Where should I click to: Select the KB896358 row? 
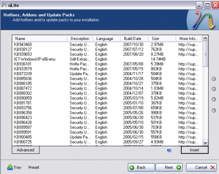point(107,112)
